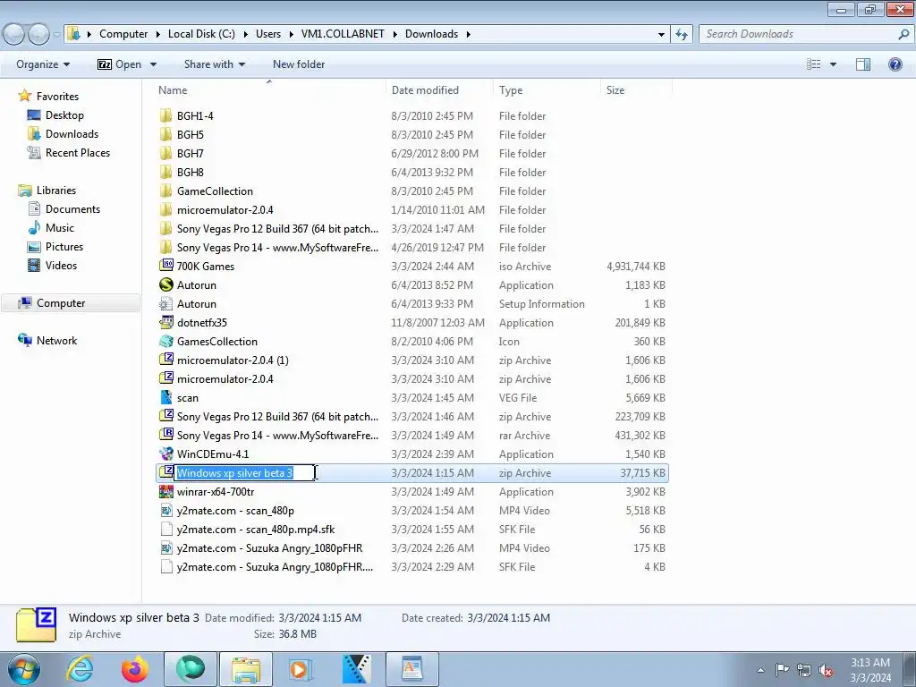The image size is (916, 687).
Task: Expand breadcrumb arrow after Computer
Action: (x=157, y=34)
